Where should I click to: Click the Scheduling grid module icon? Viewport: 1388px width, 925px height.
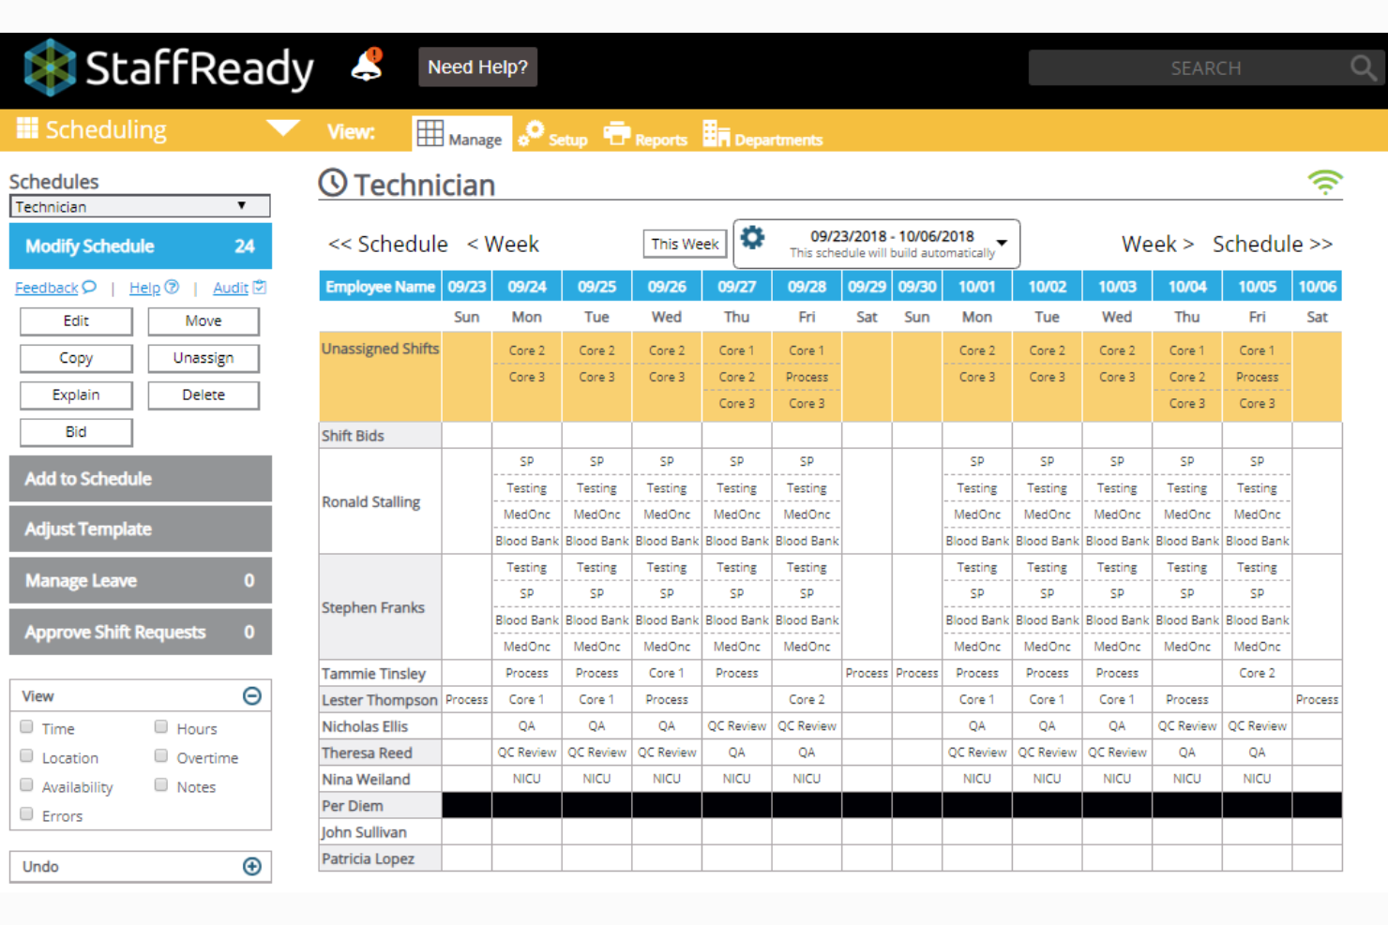pyautogui.click(x=28, y=128)
